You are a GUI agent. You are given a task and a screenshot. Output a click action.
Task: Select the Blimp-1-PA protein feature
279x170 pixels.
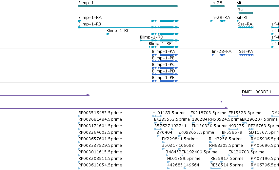pyautogui.click(x=165, y=55)
